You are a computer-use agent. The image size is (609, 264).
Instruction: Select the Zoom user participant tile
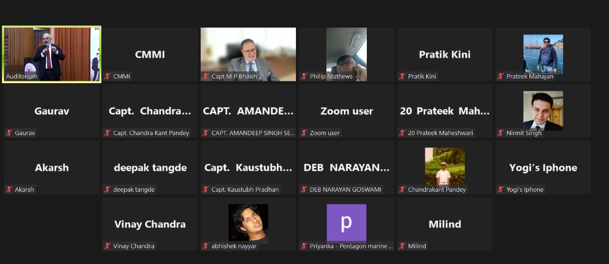346,111
